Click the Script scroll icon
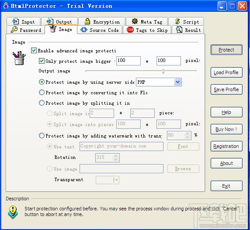 coord(177,21)
